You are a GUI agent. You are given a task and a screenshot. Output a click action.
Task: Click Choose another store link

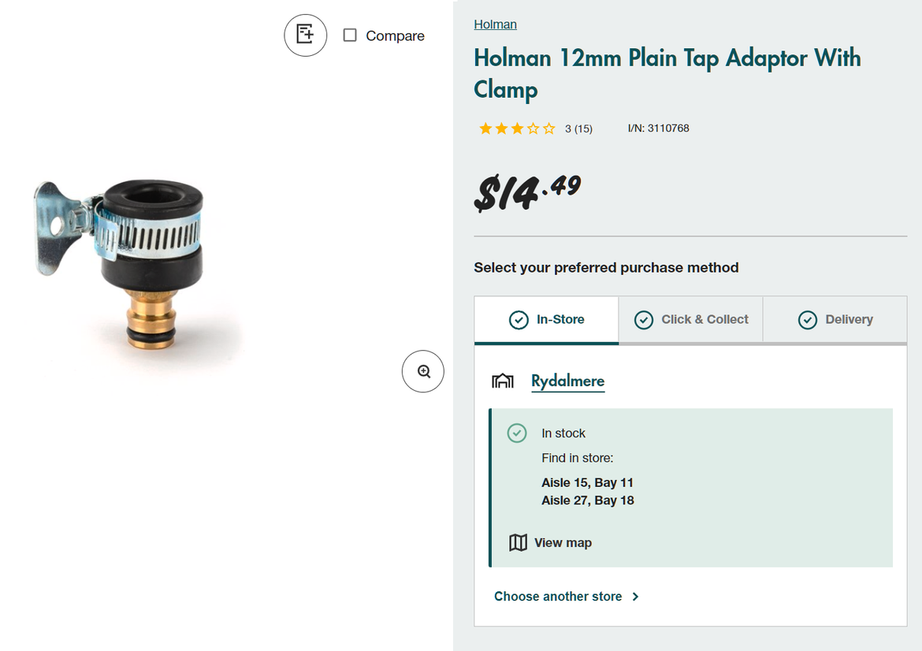558,597
